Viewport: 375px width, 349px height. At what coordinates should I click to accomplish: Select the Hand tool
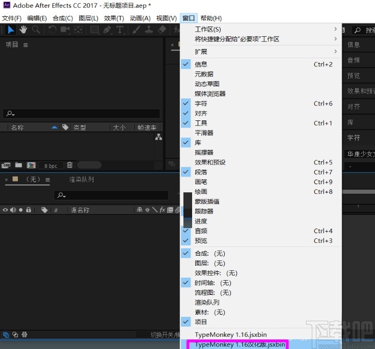pos(23,30)
